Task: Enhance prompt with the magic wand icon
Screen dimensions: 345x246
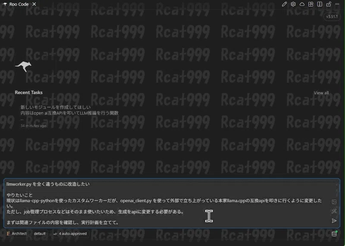Action: [334, 211]
